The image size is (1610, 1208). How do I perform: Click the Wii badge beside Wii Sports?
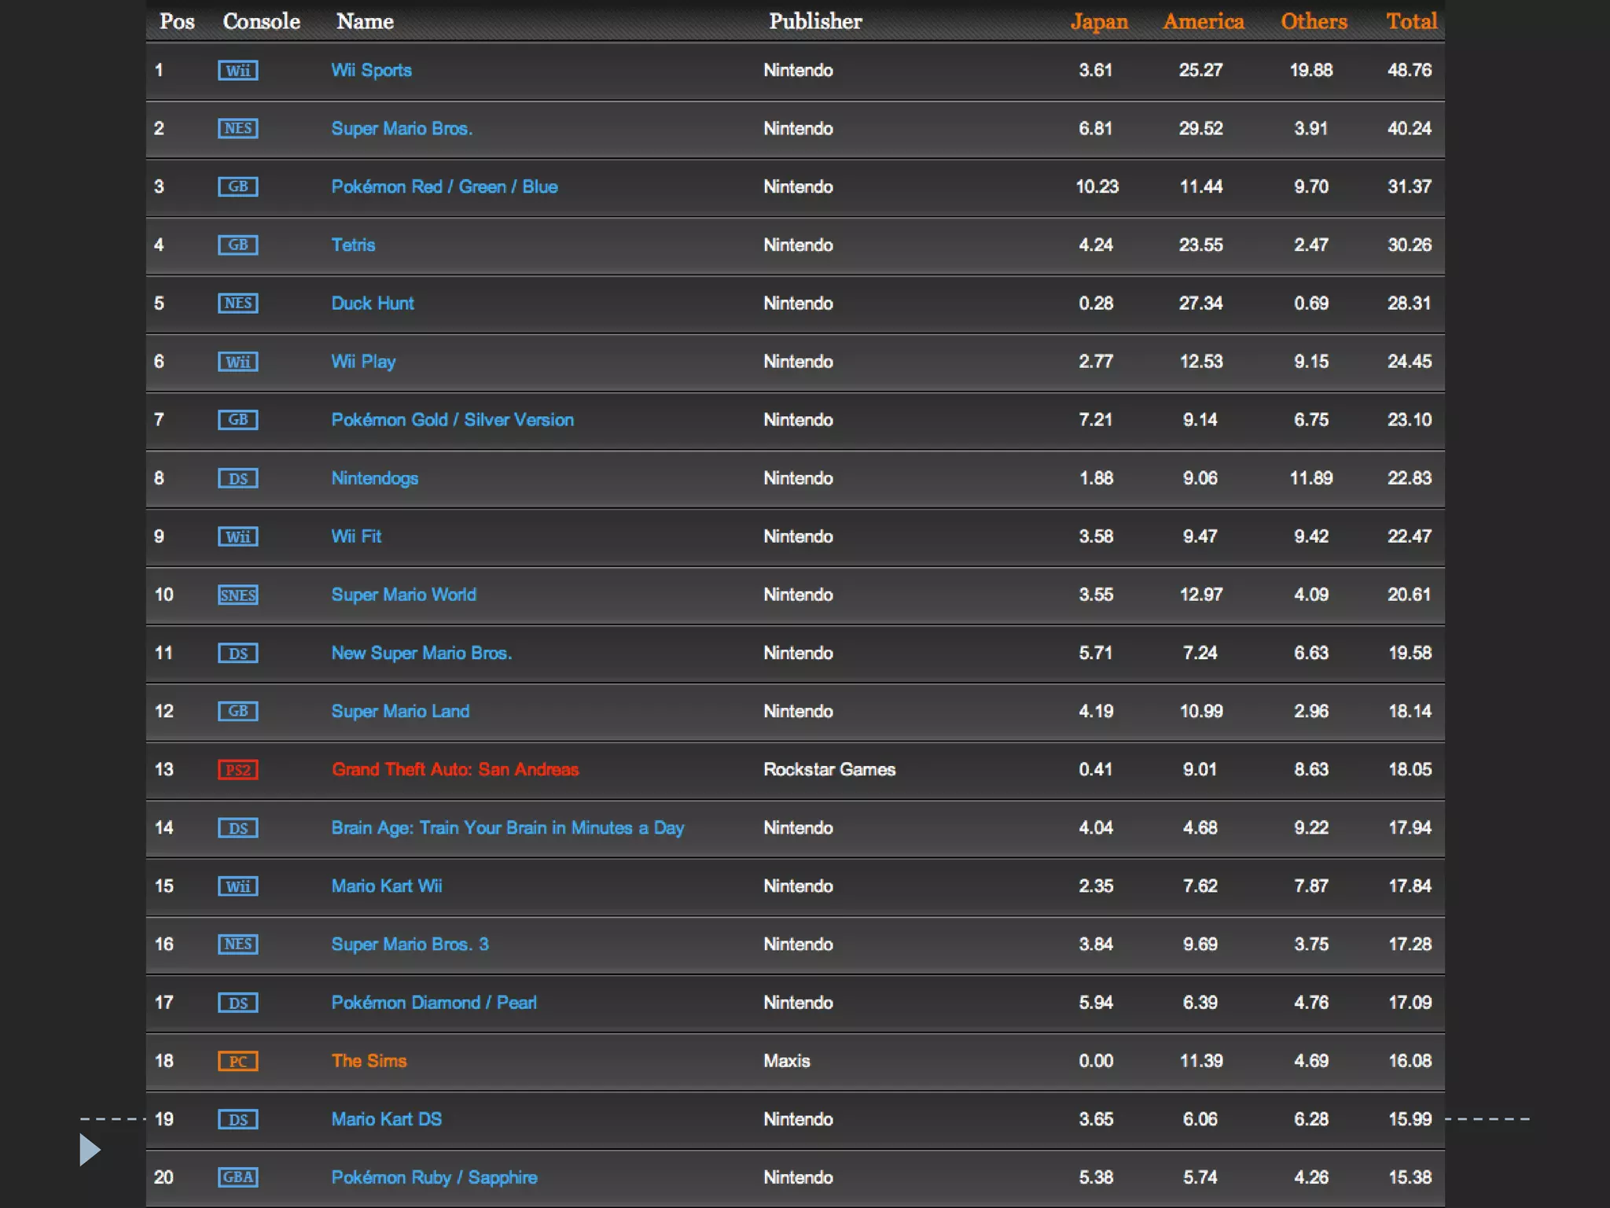[237, 71]
